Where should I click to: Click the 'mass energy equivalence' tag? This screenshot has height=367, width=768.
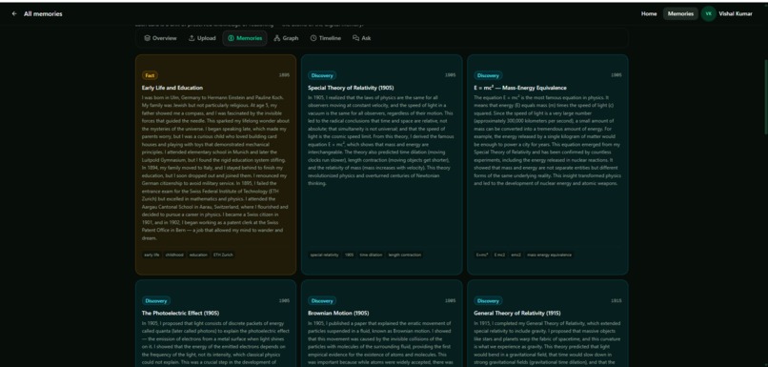coord(549,255)
